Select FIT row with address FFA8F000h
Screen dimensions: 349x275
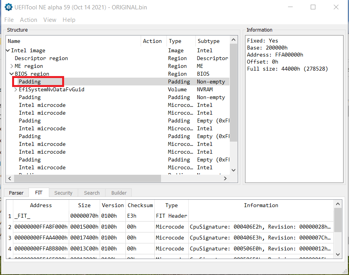(x=41, y=227)
